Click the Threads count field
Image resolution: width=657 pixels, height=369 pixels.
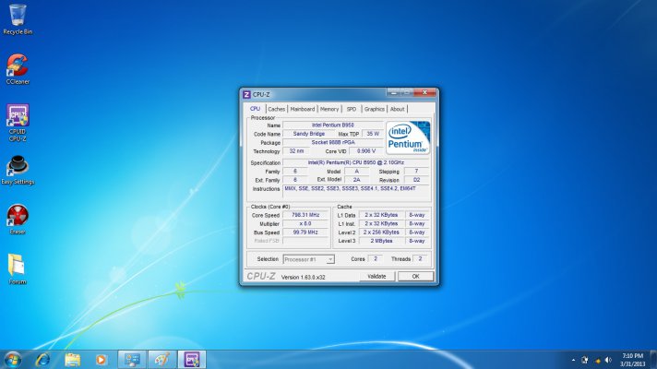(x=420, y=259)
